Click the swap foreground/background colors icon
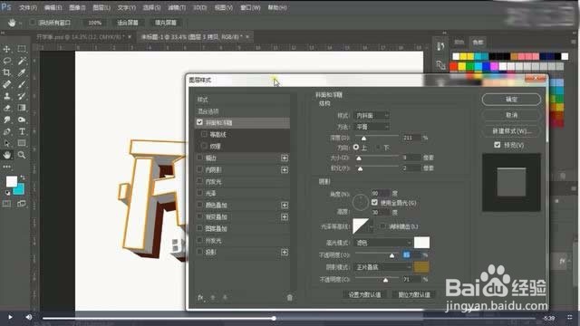Screen dimensions: 580x326 (22, 177)
